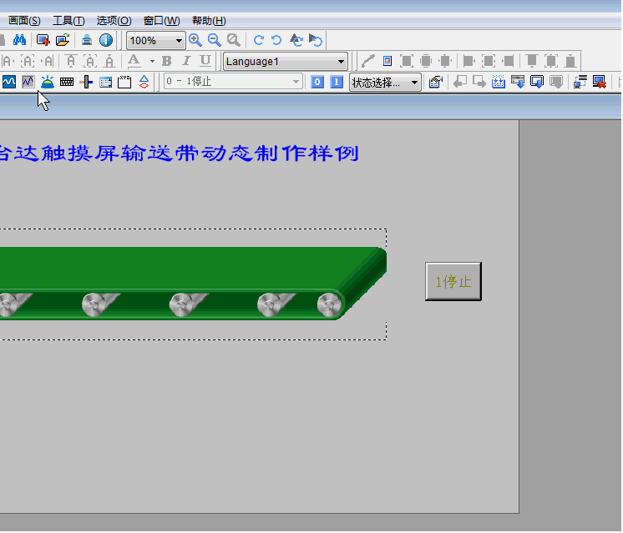The height and width of the screenshot is (533, 623).
Task: Click the vertical slider bar element icon
Action: (x=86, y=82)
